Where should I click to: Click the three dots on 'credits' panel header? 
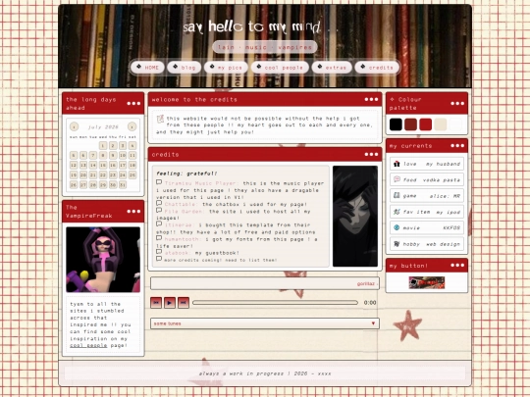pyautogui.click(x=371, y=154)
